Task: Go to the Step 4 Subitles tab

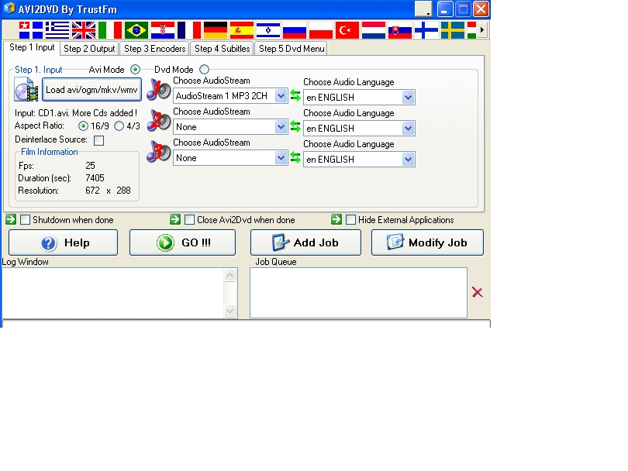Action: tap(223, 49)
